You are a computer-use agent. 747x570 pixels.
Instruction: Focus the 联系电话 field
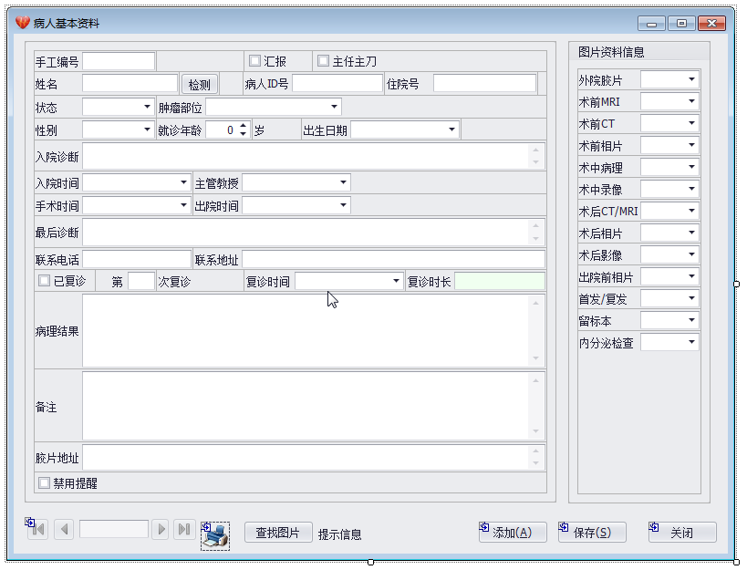pos(137,260)
